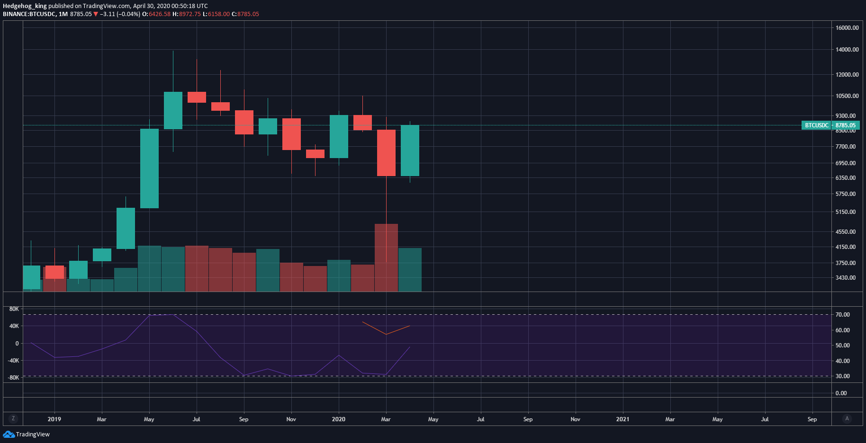The width and height of the screenshot is (866, 443).
Task: Select the green April 2020 candle body
Action: pos(410,151)
